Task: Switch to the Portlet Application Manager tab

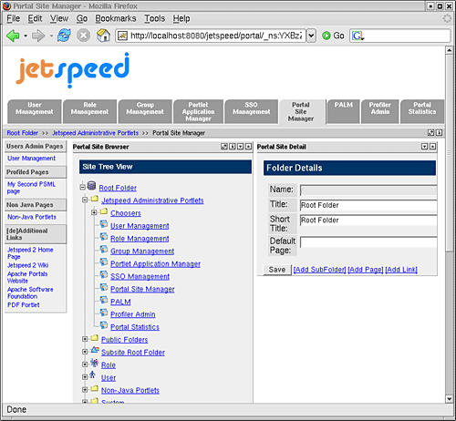Action: pyautogui.click(x=198, y=111)
